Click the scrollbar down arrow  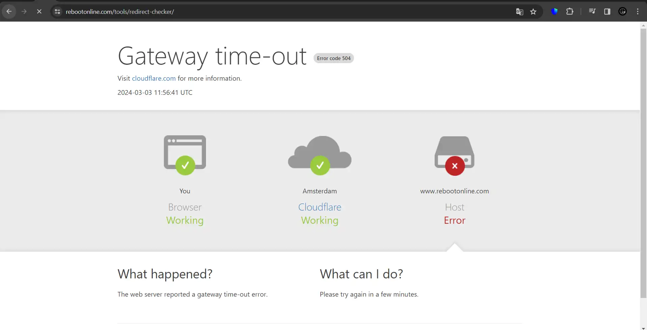(643, 328)
